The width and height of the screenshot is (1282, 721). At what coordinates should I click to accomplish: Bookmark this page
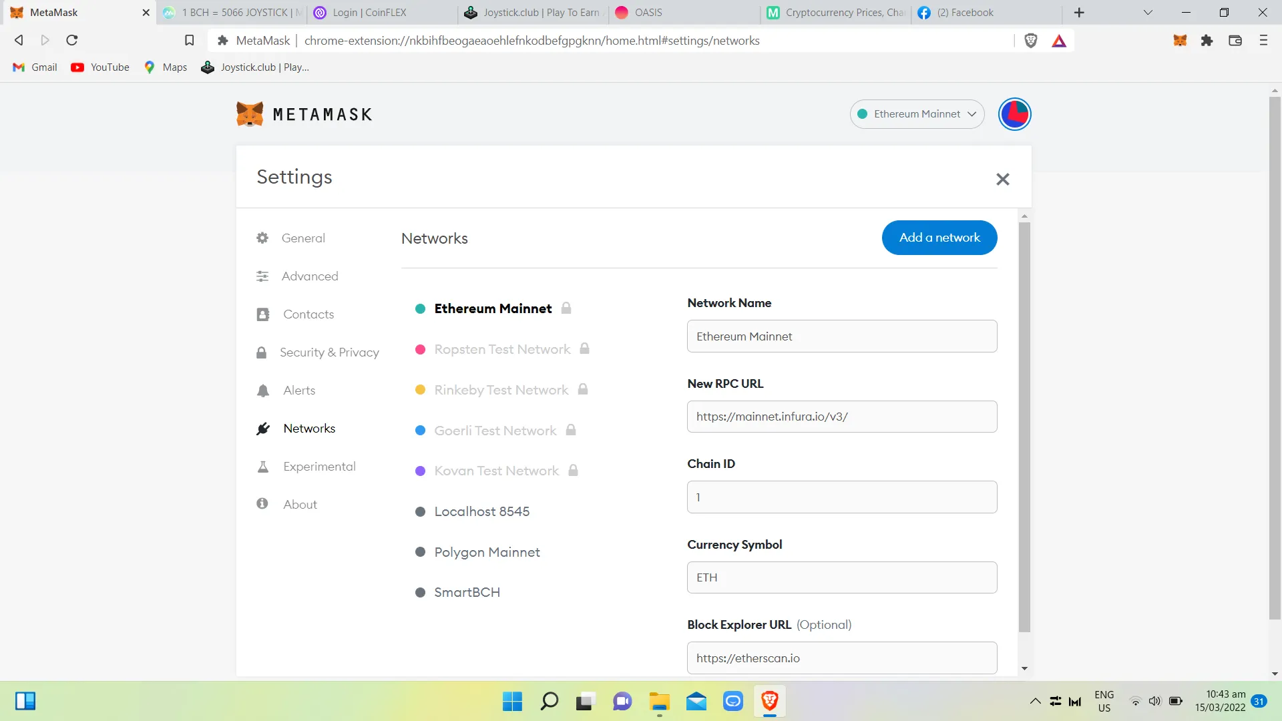pos(190,41)
